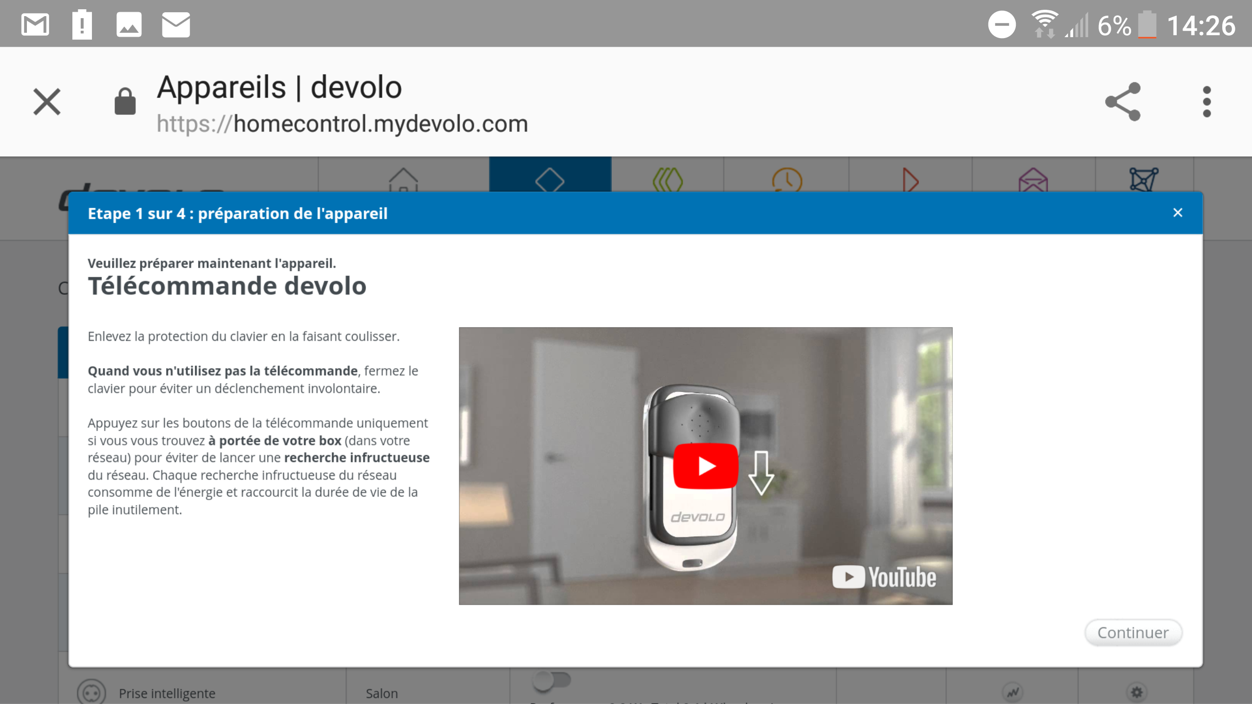Tap the Wi-Fi status icon
Image resolution: width=1252 pixels, height=704 pixels.
point(1045,23)
